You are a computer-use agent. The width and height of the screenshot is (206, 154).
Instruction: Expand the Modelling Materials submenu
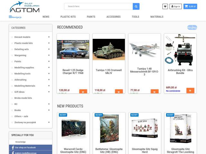point(49,86)
